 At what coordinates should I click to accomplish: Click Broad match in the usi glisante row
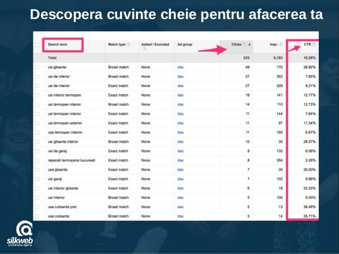(118, 67)
